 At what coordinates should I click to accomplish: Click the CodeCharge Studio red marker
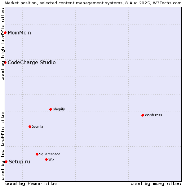5,62
